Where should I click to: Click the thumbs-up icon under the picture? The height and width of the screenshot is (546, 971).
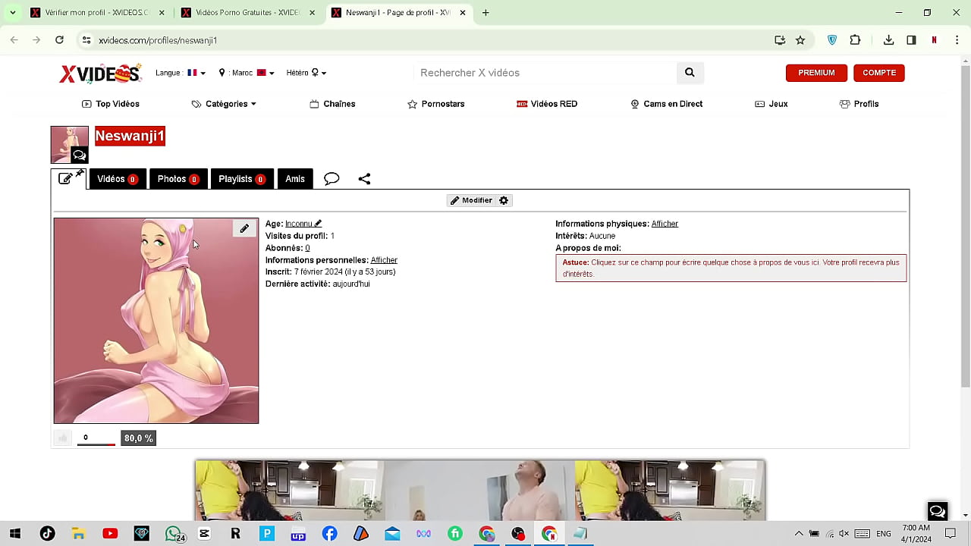click(x=63, y=438)
